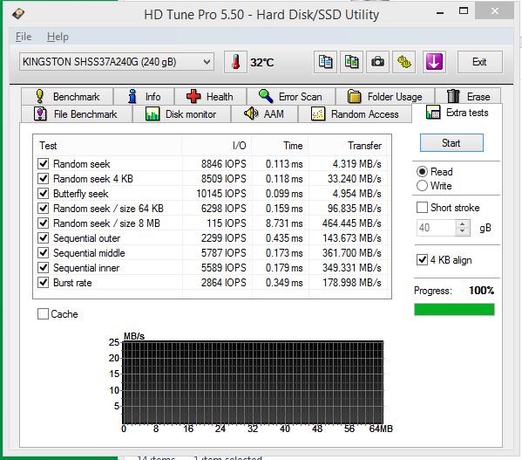Screen dimensions: 522x460
Task: Open options gear icon
Action: pos(403,62)
